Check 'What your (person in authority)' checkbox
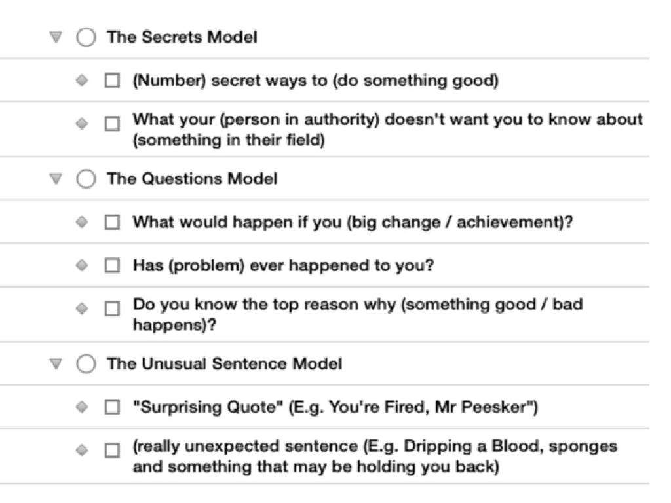Image resolution: width=671 pixels, height=503 pixels. 112,123
